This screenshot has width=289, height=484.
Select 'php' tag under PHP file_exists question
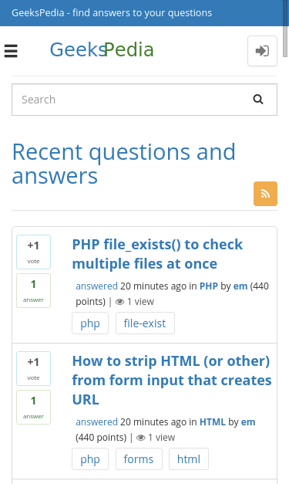coord(90,323)
